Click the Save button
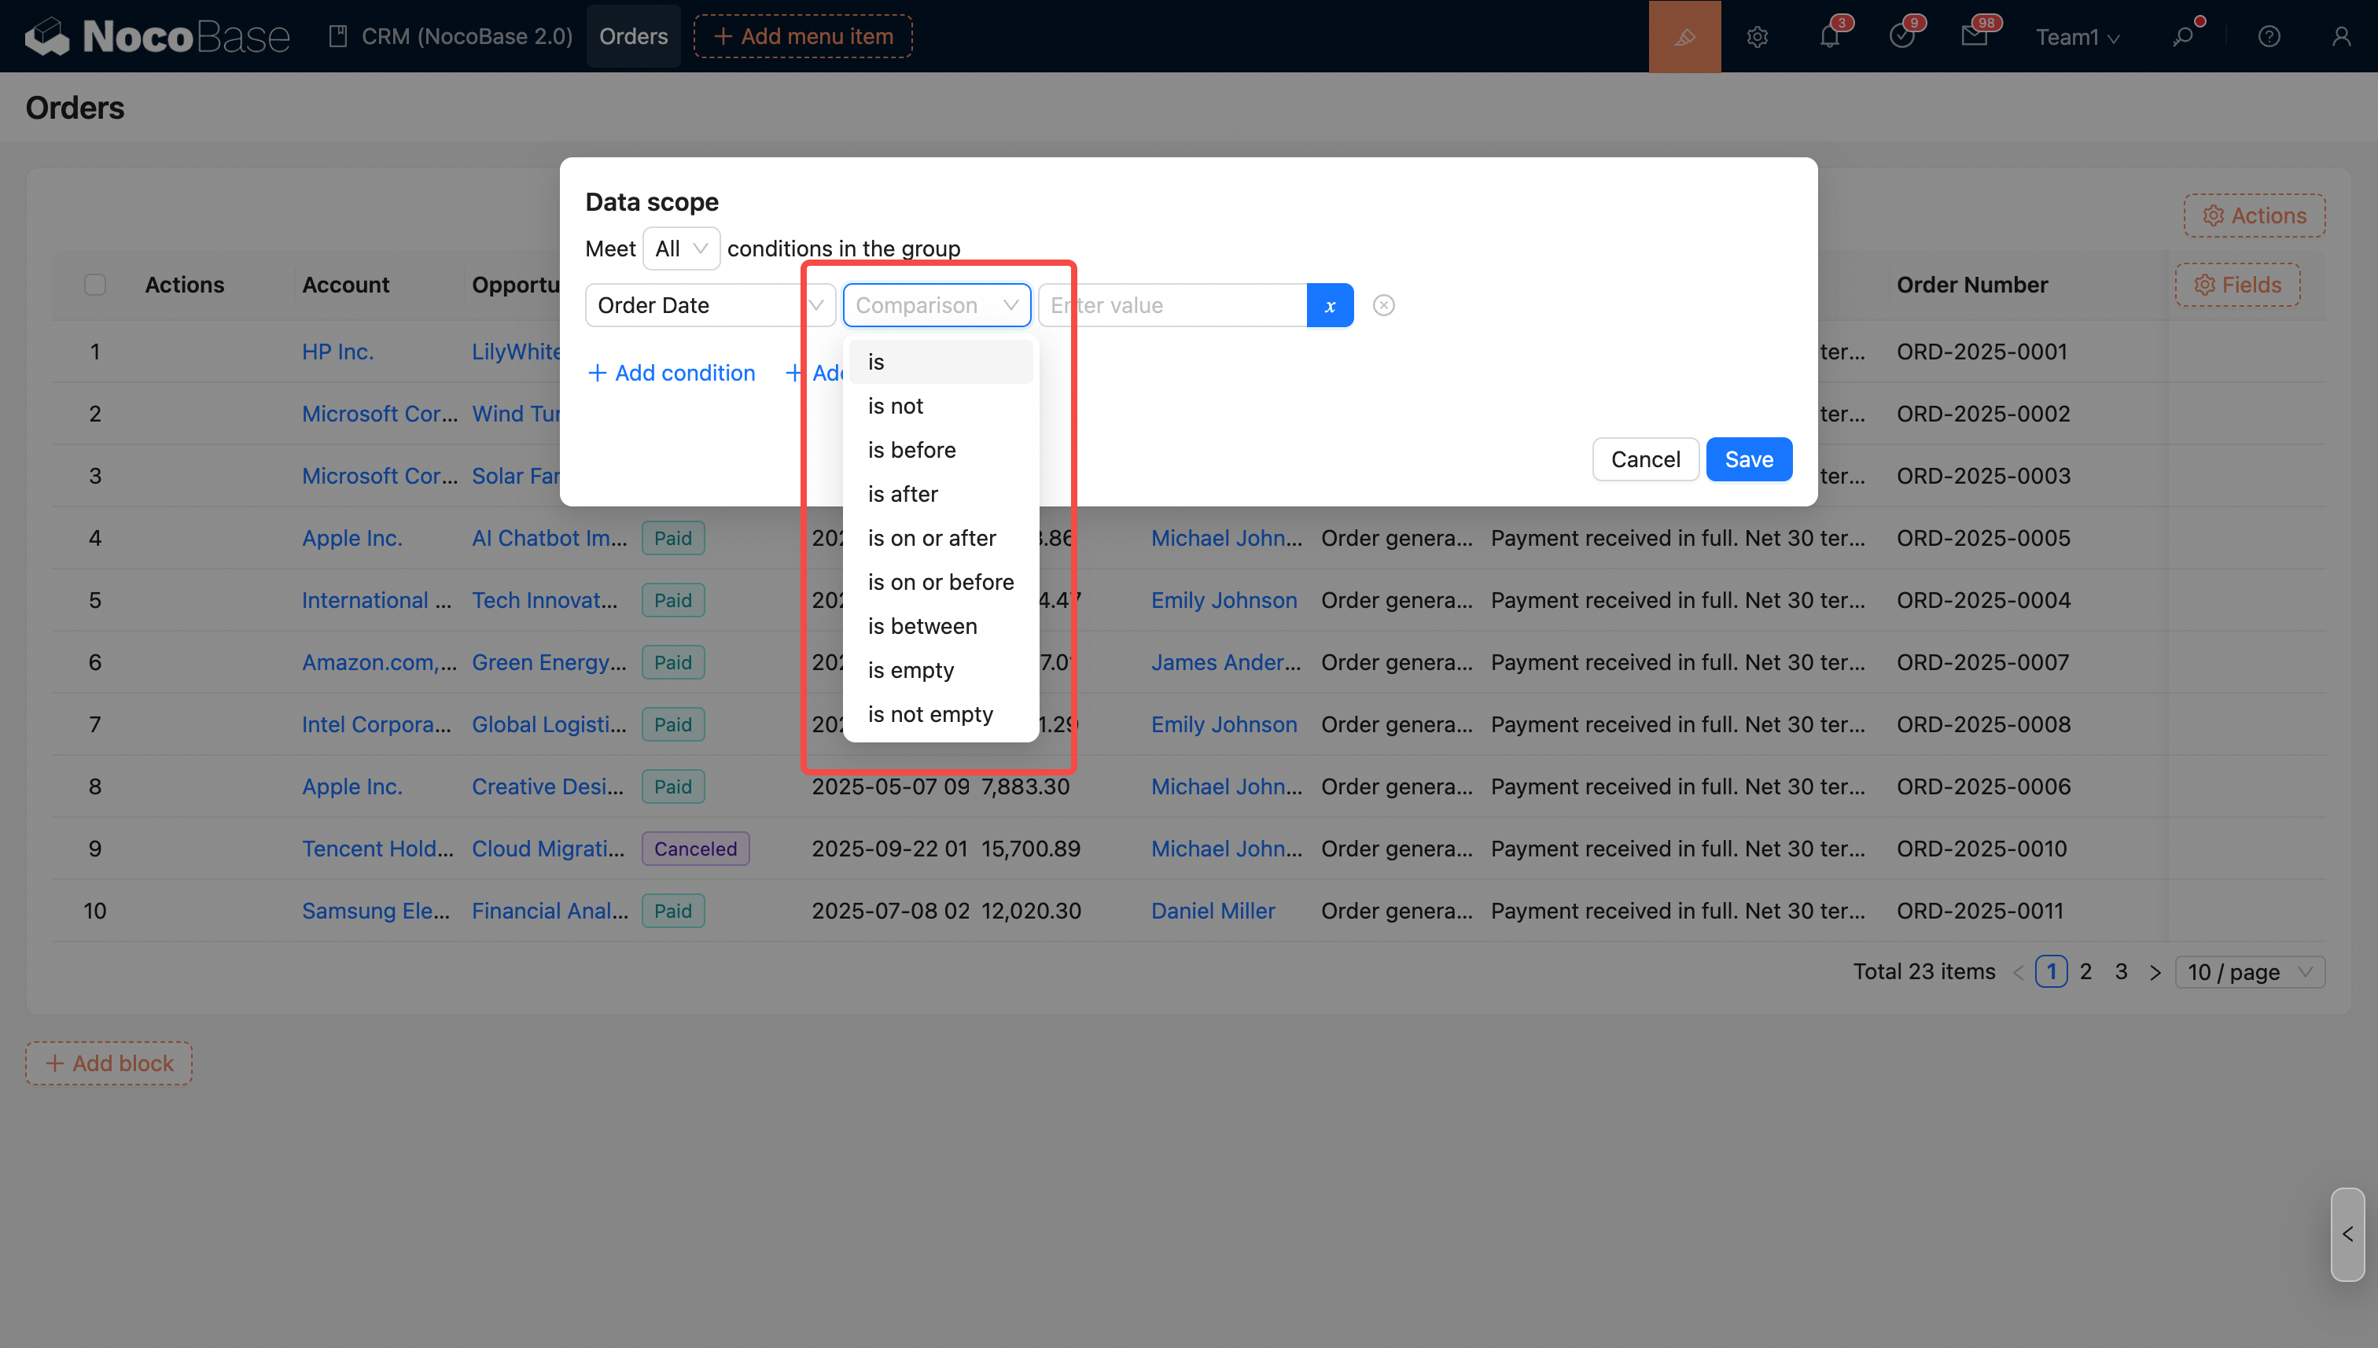This screenshot has height=1348, width=2378. [x=1747, y=459]
